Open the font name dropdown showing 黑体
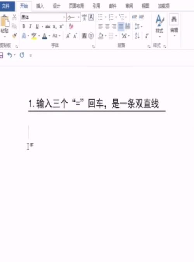Image resolution: width=194 pixels, height=262 pixels. pos(43,17)
